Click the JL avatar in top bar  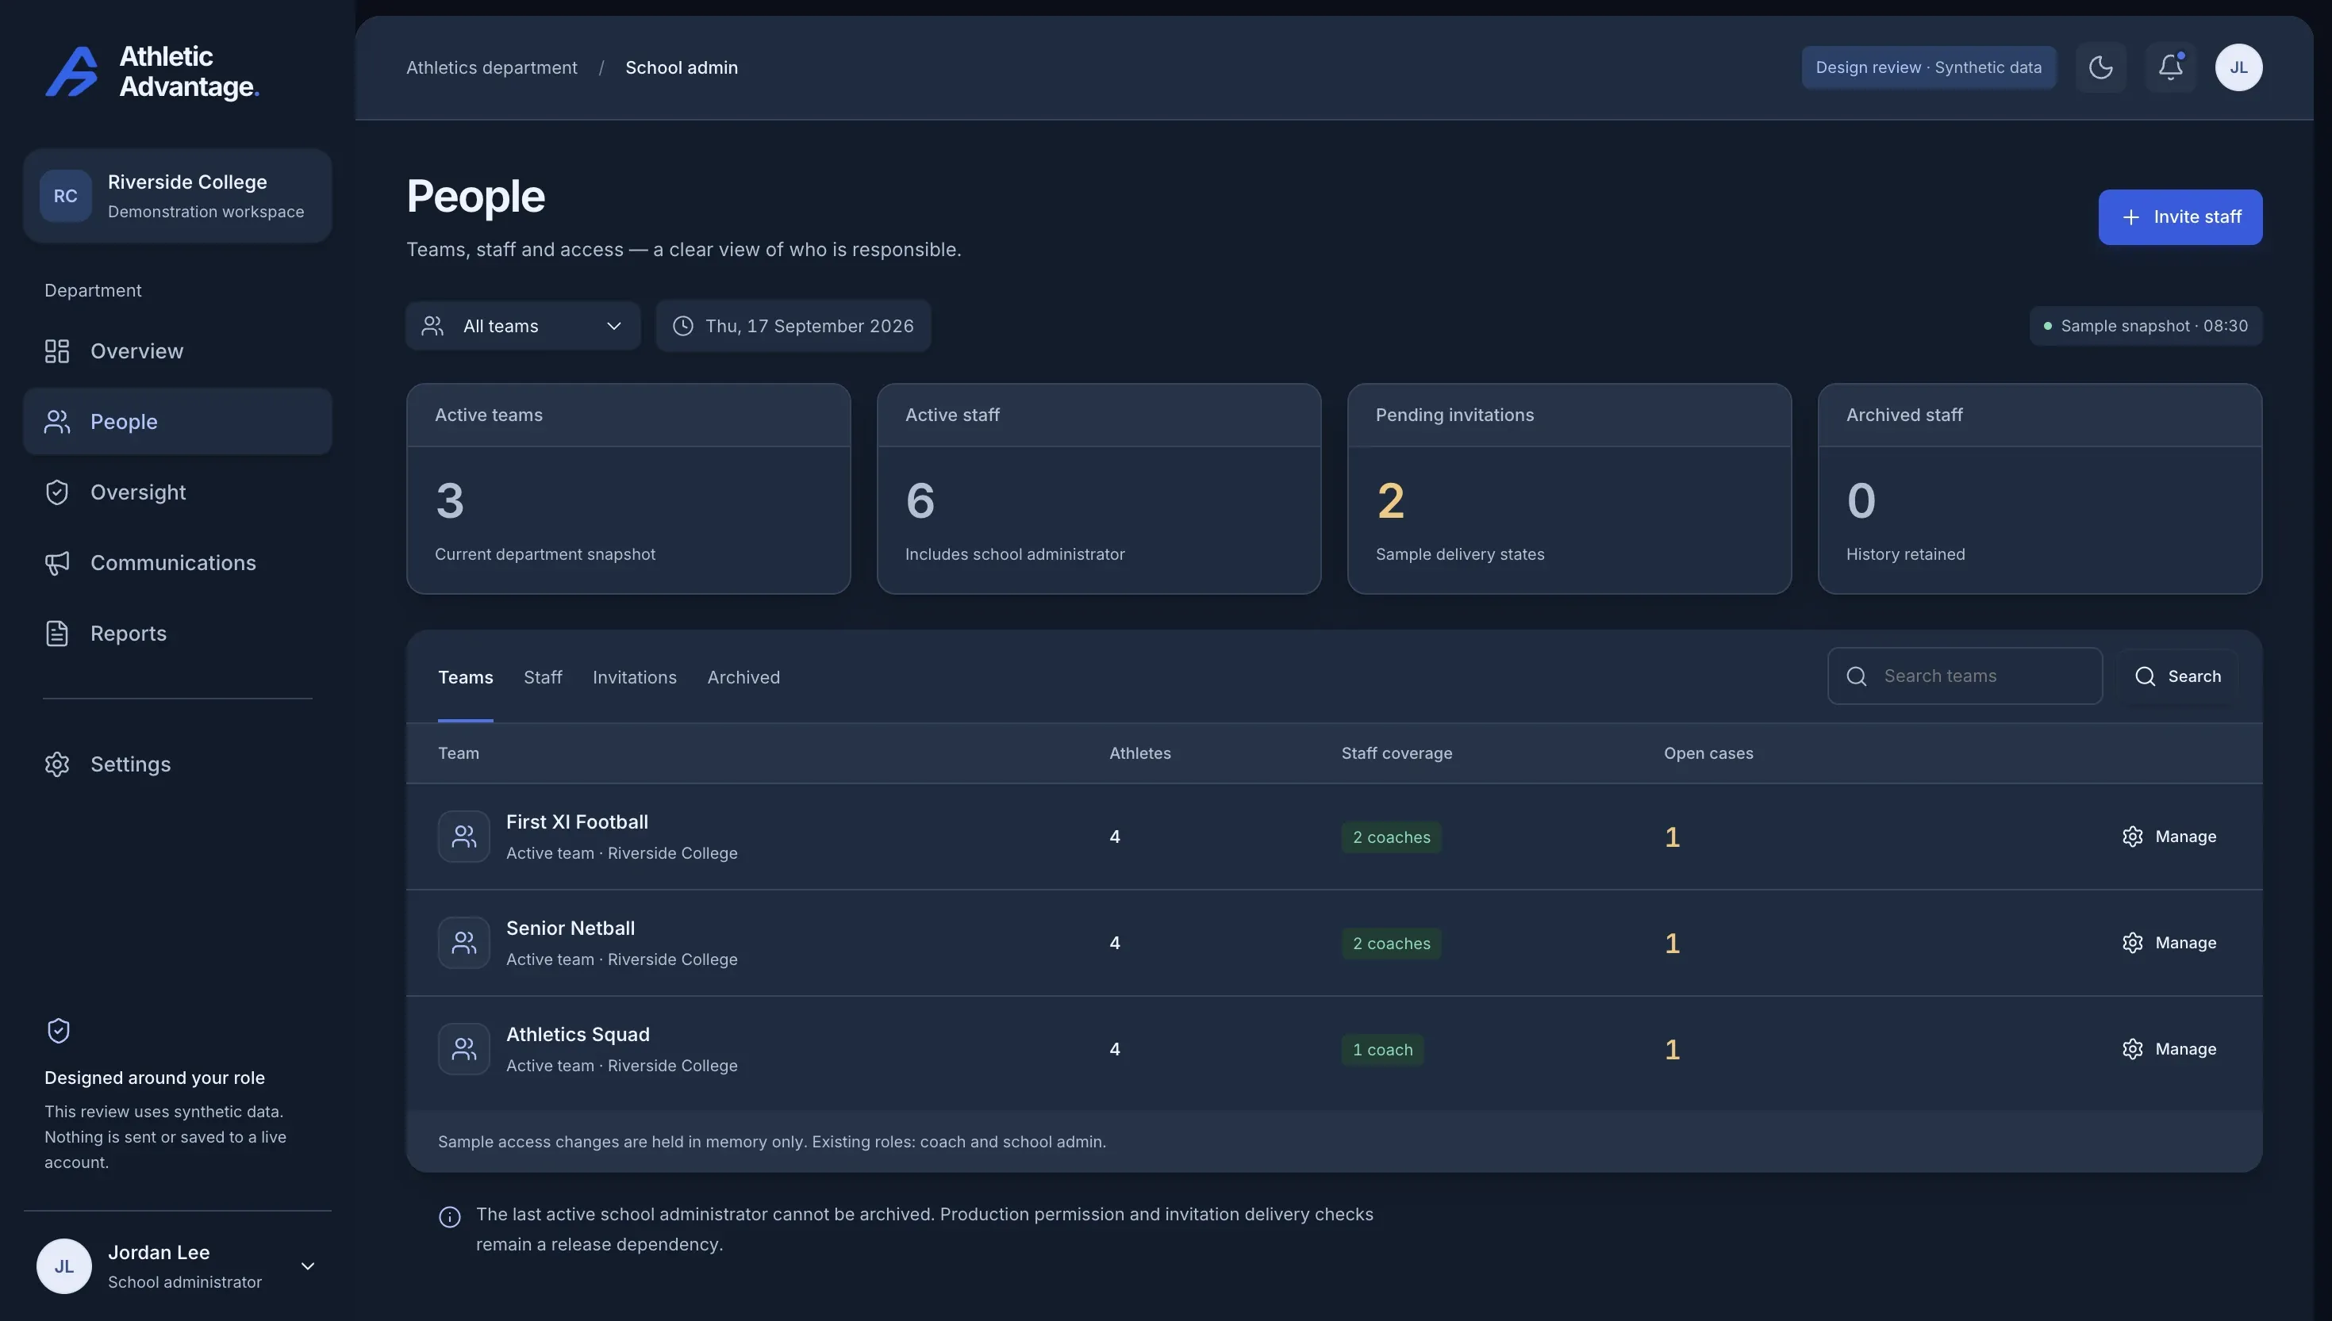pos(2238,67)
